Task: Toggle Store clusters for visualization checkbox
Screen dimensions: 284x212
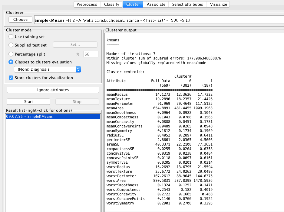Action: click(x=11, y=78)
